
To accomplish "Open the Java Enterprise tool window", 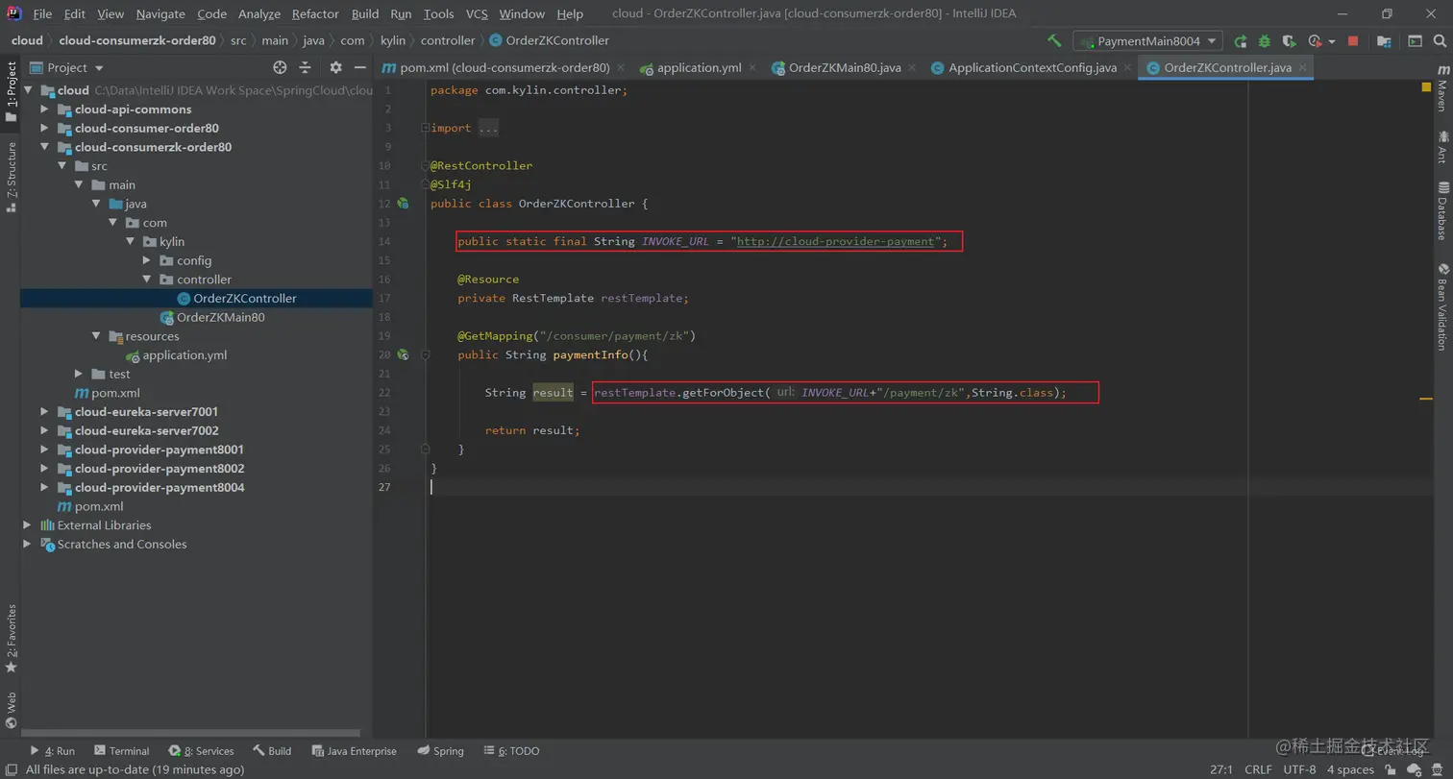I will (x=354, y=751).
